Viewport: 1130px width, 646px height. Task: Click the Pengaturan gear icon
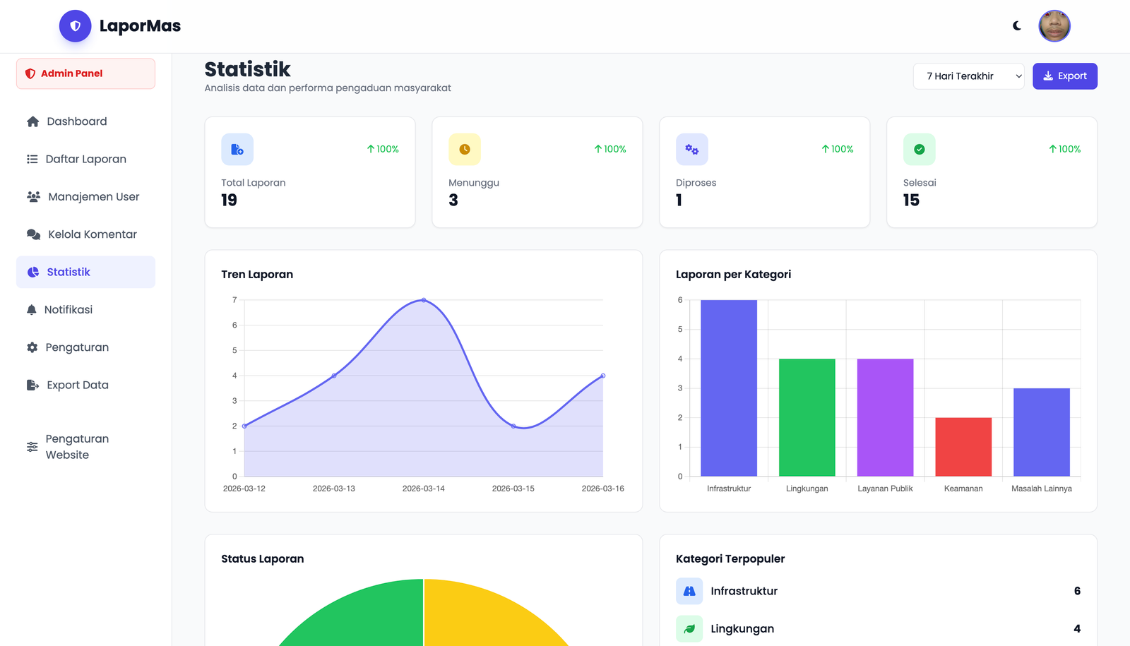coord(32,347)
